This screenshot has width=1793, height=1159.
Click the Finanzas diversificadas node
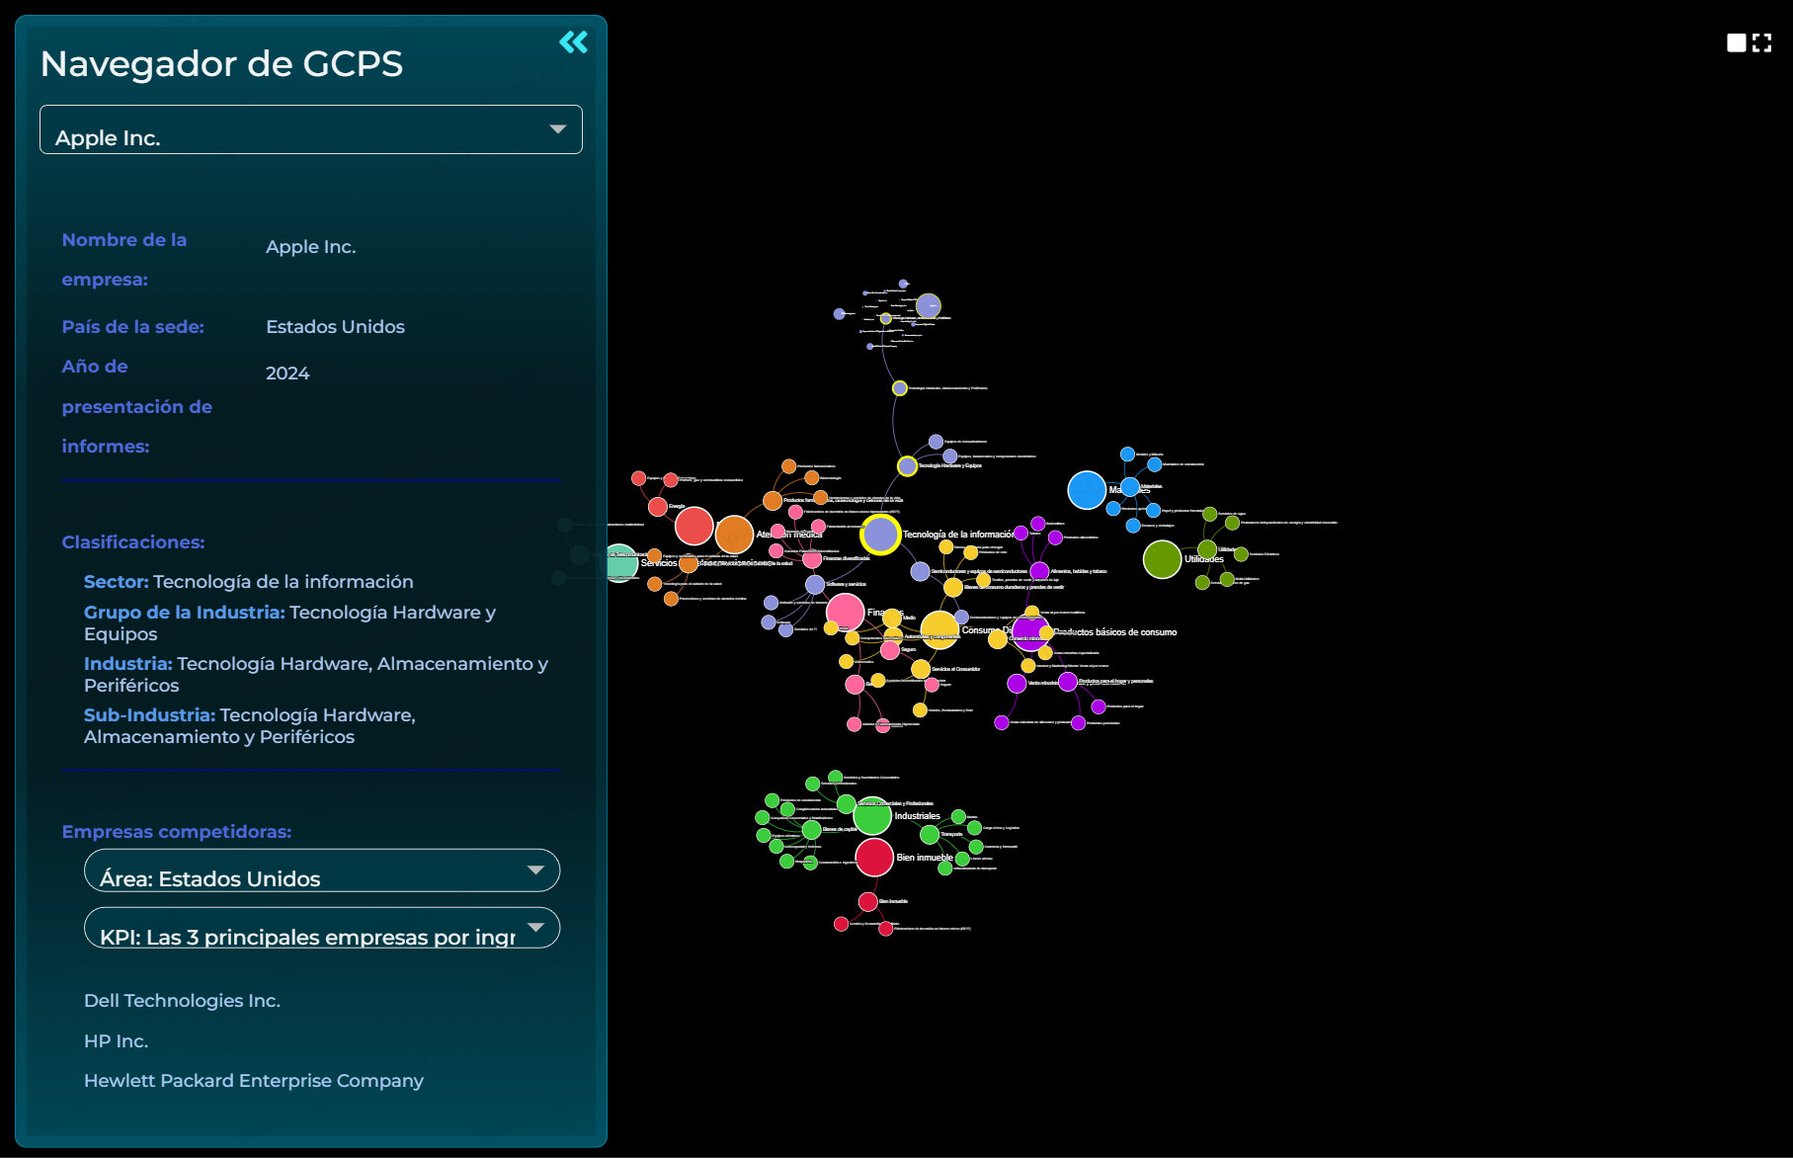coord(812,559)
